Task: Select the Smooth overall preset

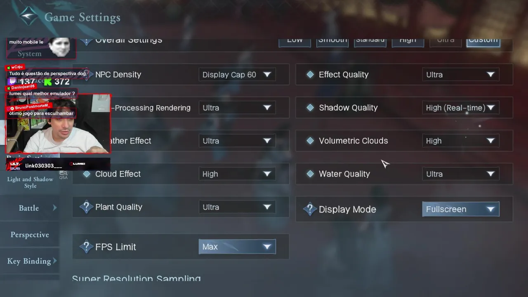Action: 332,42
